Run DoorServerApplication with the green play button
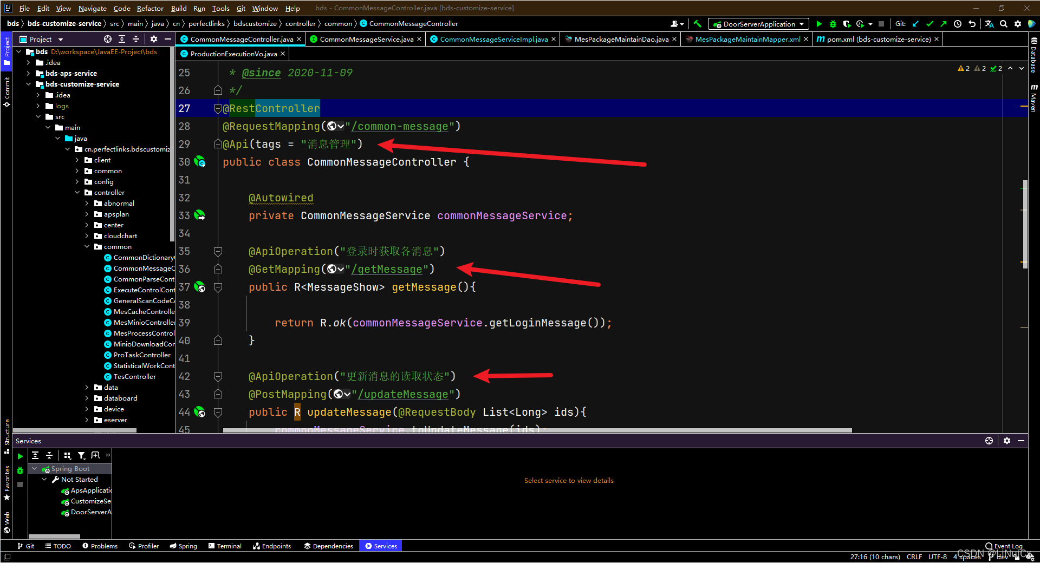 819,24
